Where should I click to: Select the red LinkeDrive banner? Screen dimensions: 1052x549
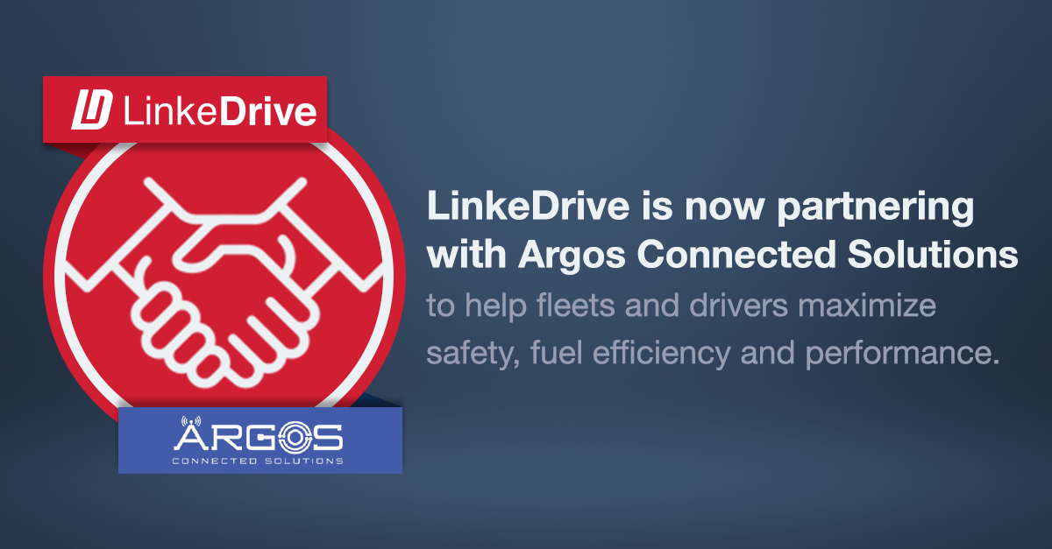[x=185, y=109]
